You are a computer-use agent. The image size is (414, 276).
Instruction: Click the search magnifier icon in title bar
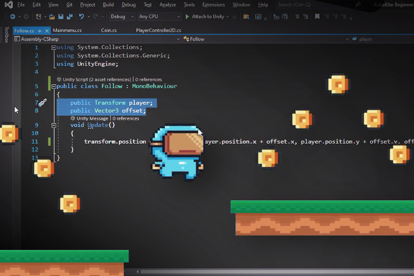358,5
